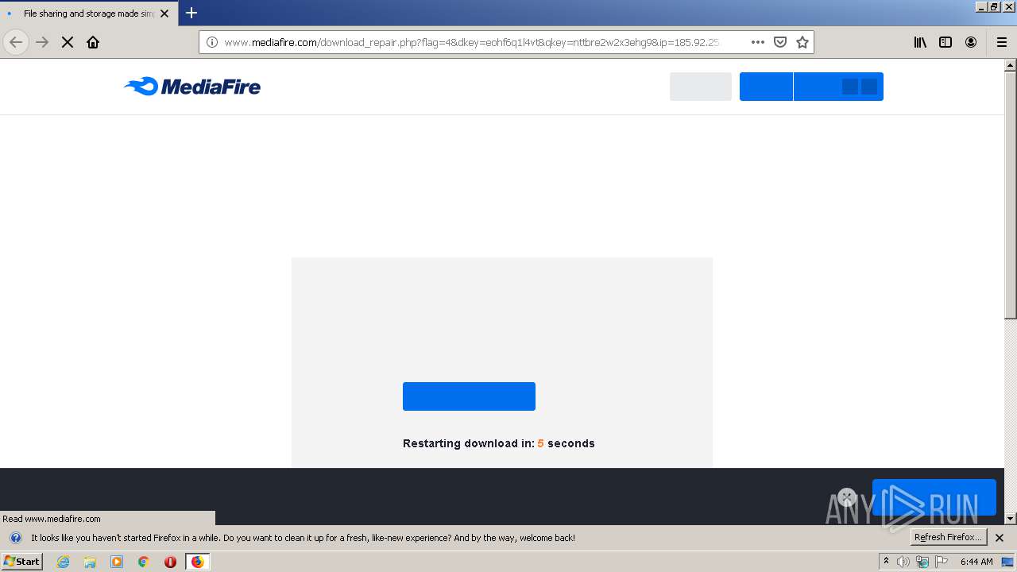
Task: Open the volume speaker tray icon
Action: click(x=903, y=562)
